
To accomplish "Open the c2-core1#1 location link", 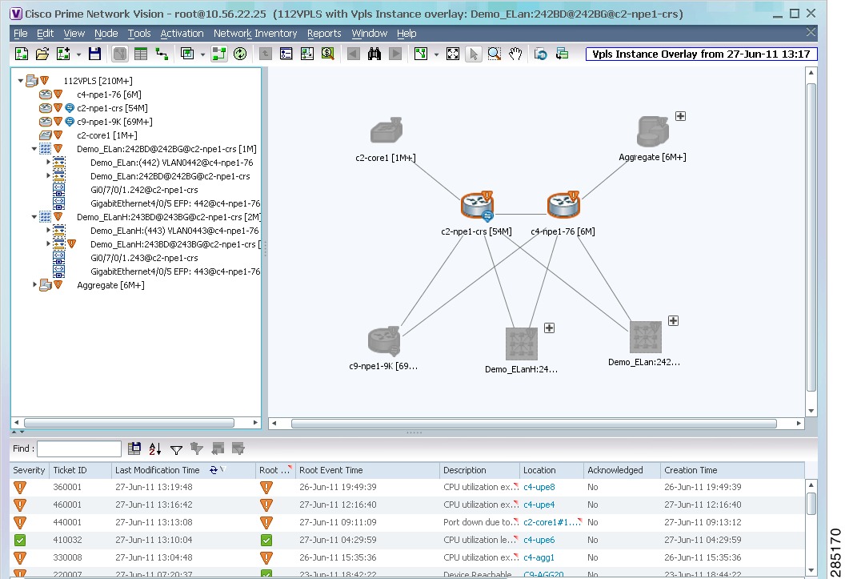I will (552, 522).
